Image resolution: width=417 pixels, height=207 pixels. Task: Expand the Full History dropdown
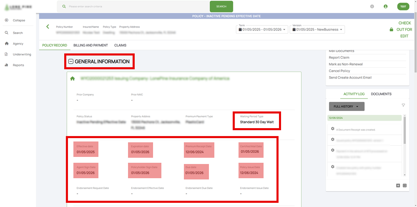pyautogui.click(x=346, y=106)
